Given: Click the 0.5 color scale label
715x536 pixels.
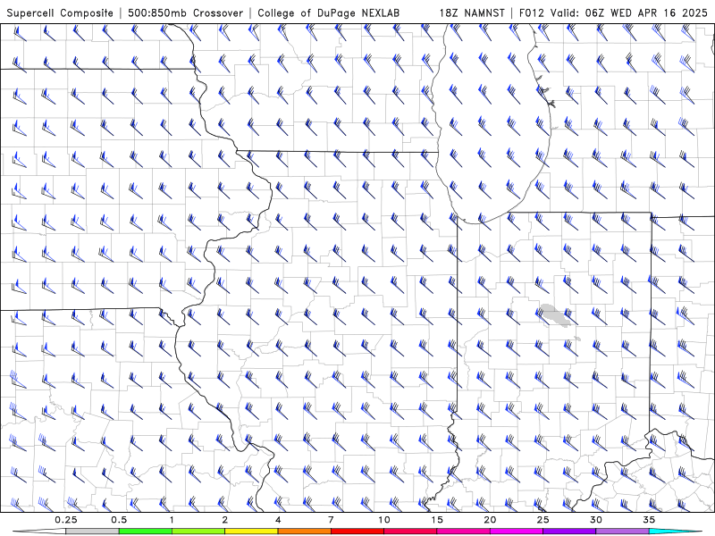Looking at the screenshot, I should click(119, 520).
